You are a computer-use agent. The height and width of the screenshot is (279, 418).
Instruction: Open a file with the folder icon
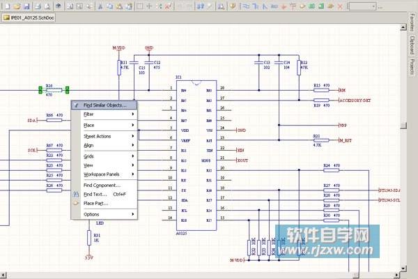(17, 6)
